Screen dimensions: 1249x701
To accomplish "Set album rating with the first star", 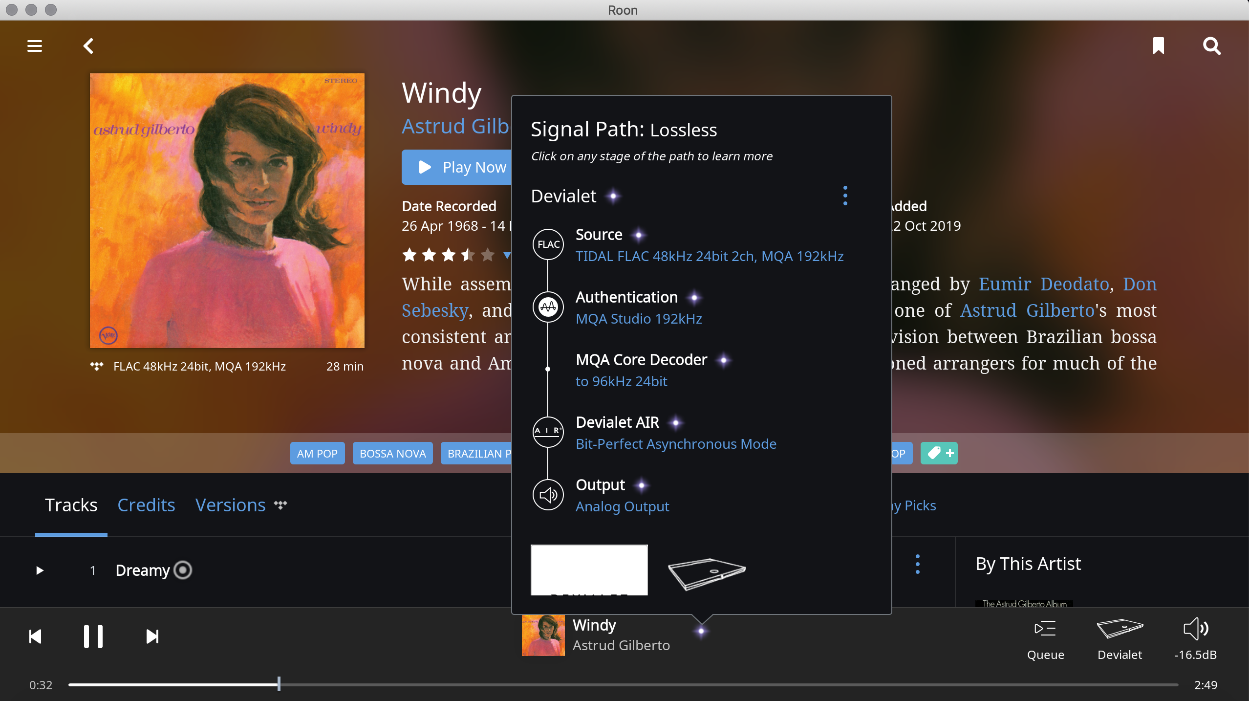I will coord(409,255).
